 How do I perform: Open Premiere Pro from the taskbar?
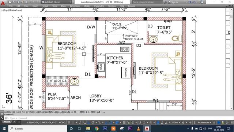130,129
